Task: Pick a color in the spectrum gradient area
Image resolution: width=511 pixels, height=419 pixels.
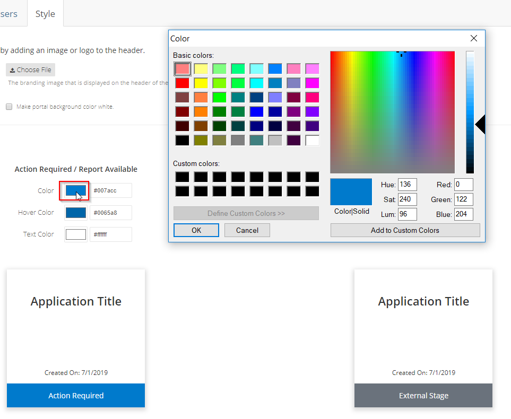Action: (x=392, y=112)
